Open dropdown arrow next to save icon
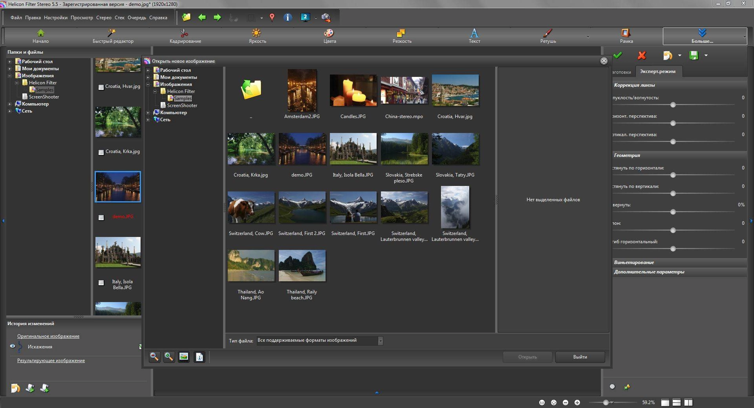The image size is (754, 408). coord(706,55)
